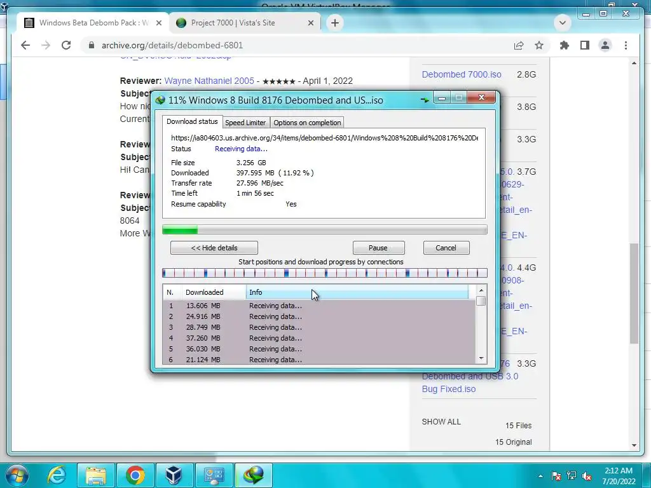Select connection row with 36.030 MB

pyautogui.click(x=319, y=349)
